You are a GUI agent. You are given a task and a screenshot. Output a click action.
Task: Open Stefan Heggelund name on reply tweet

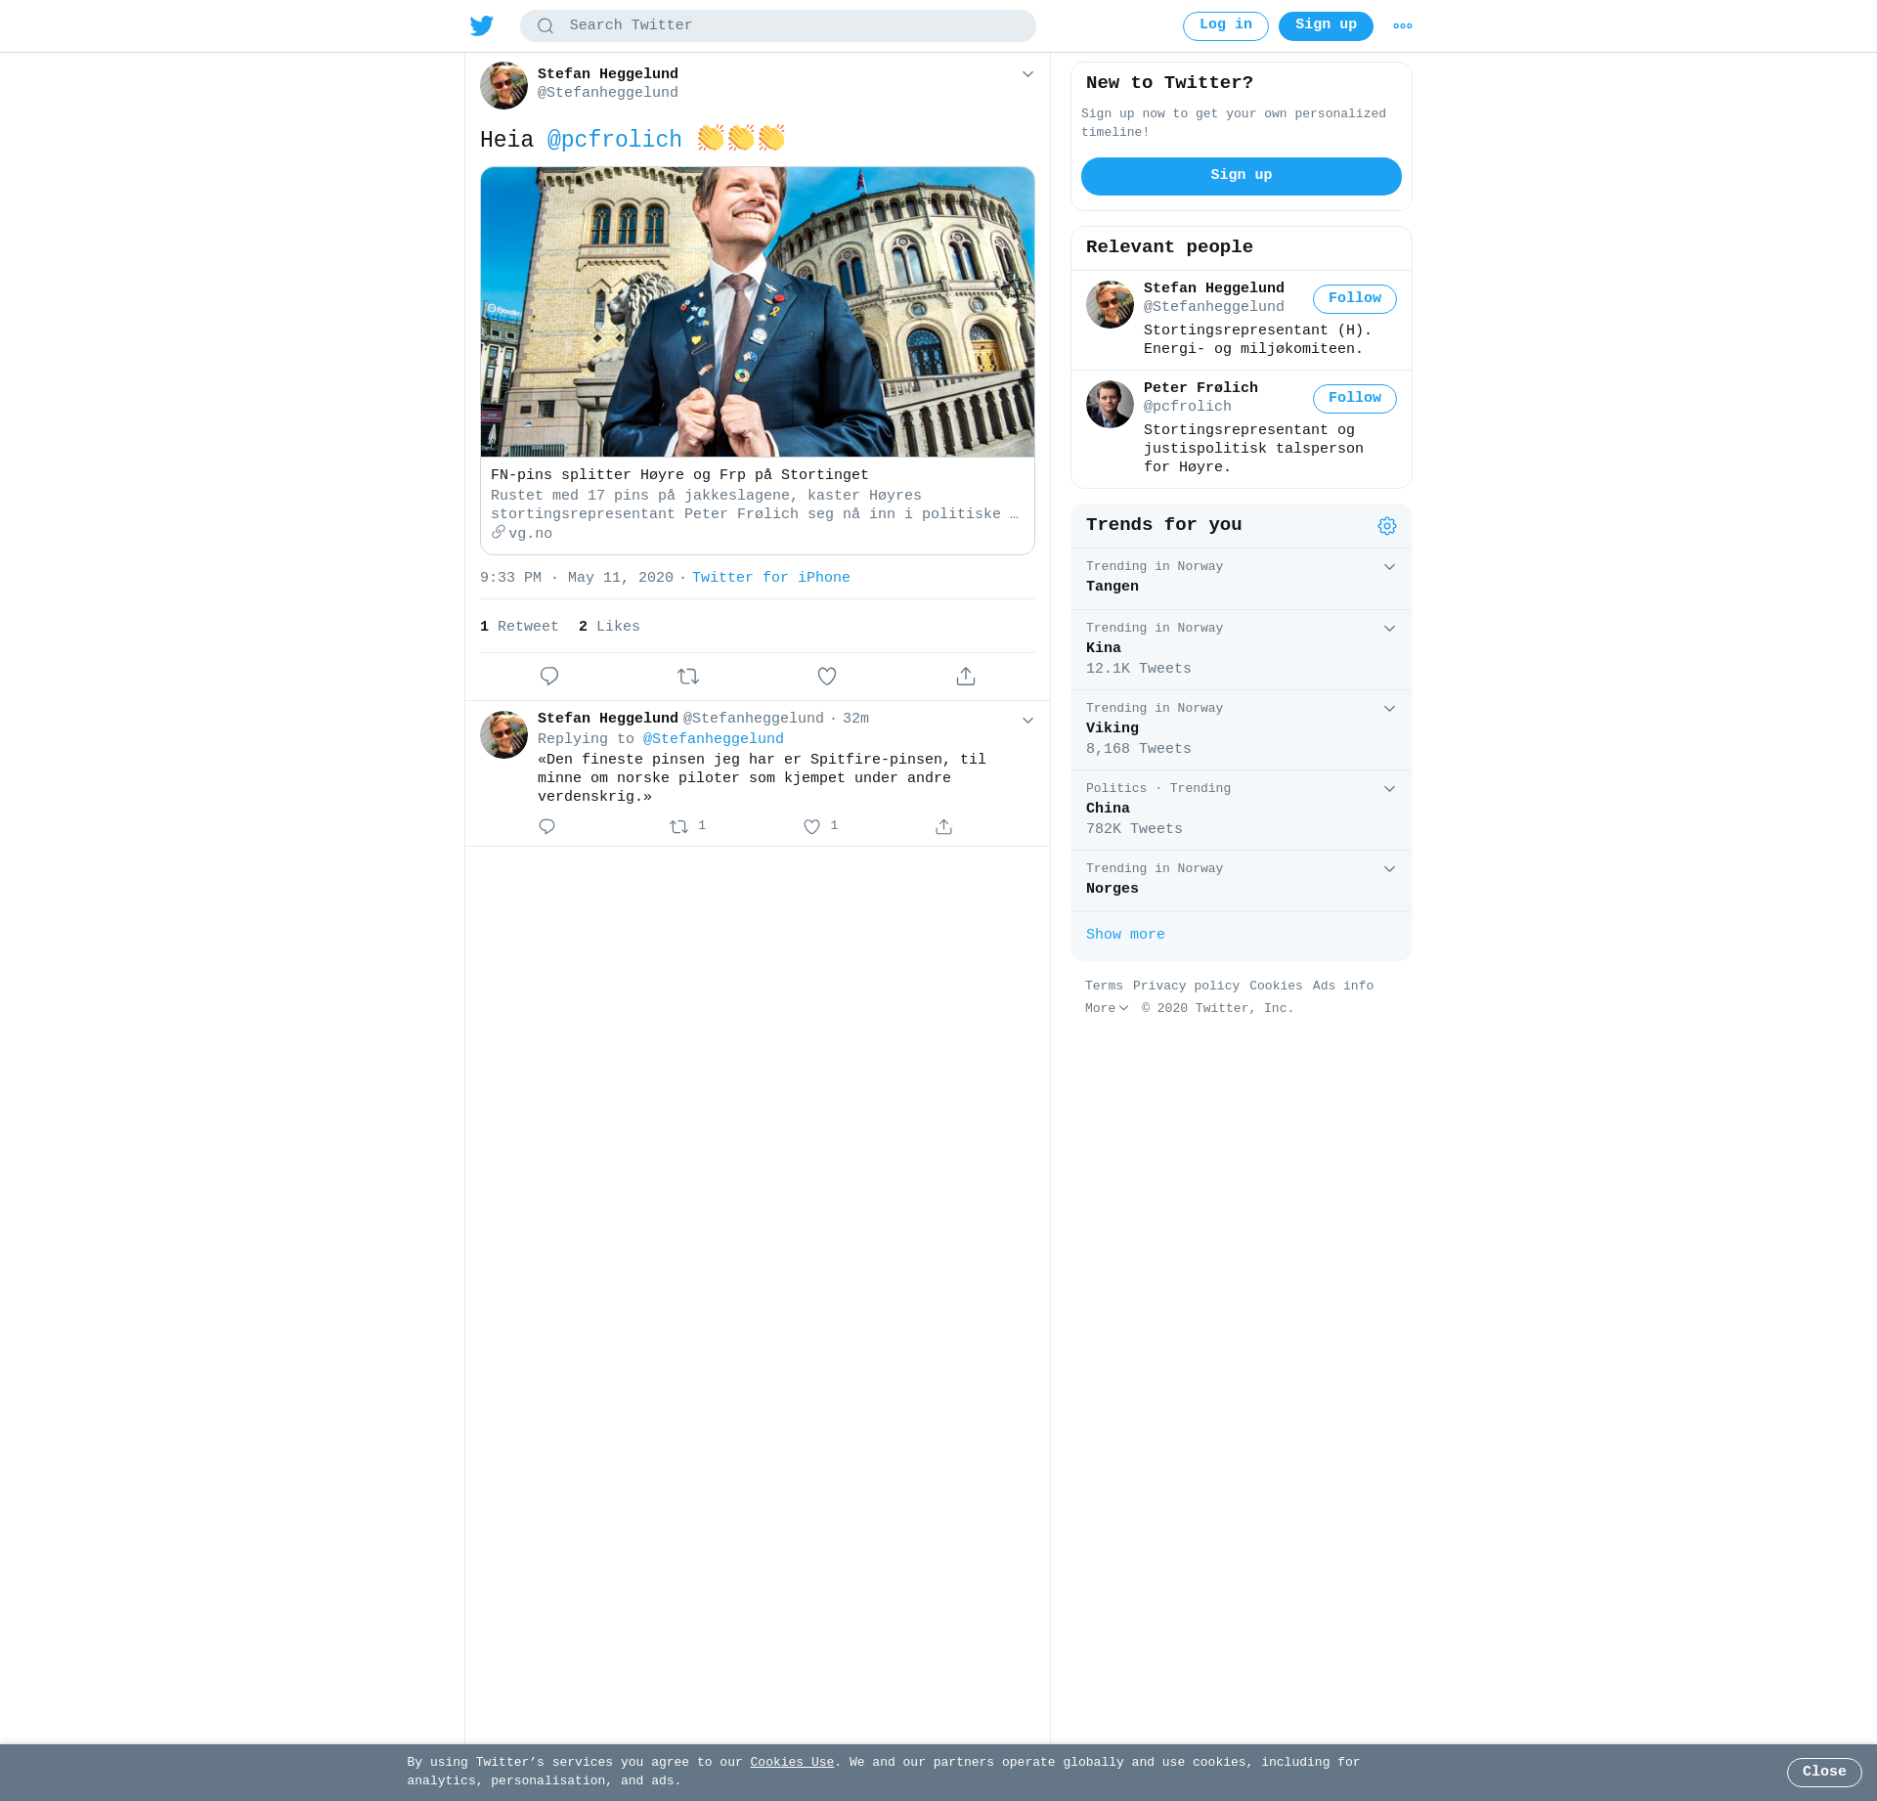tap(607, 719)
